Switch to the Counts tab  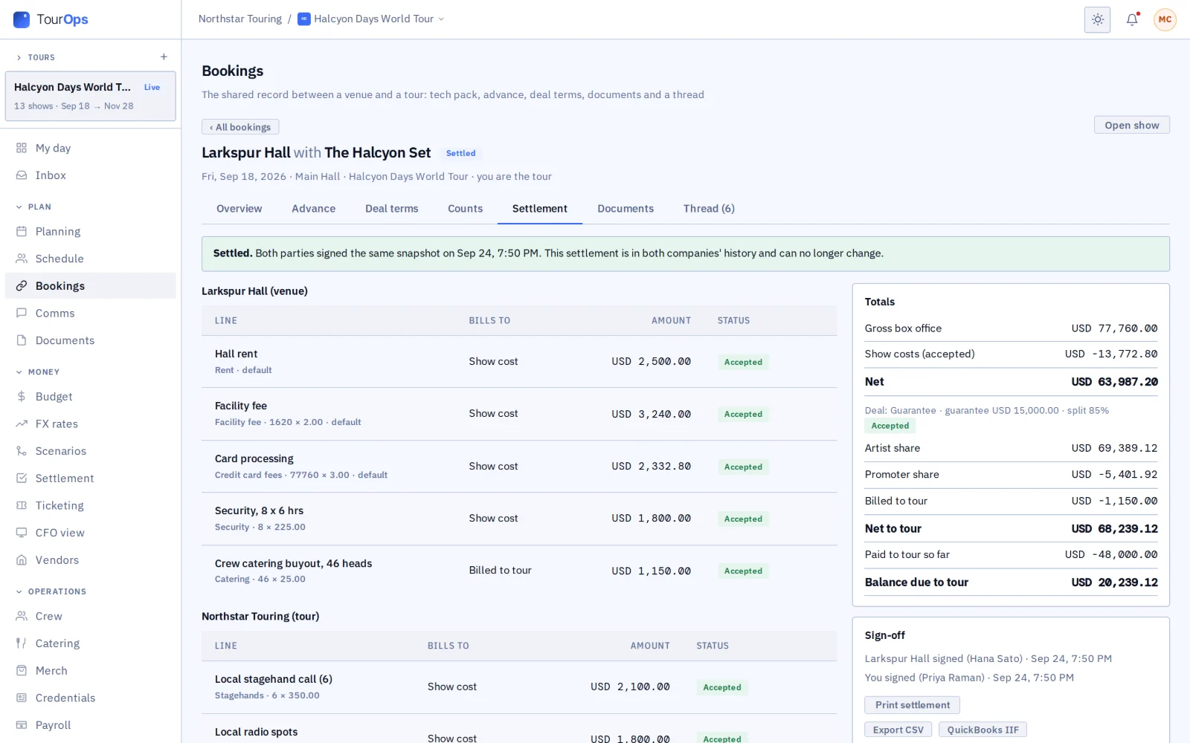coord(465,209)
